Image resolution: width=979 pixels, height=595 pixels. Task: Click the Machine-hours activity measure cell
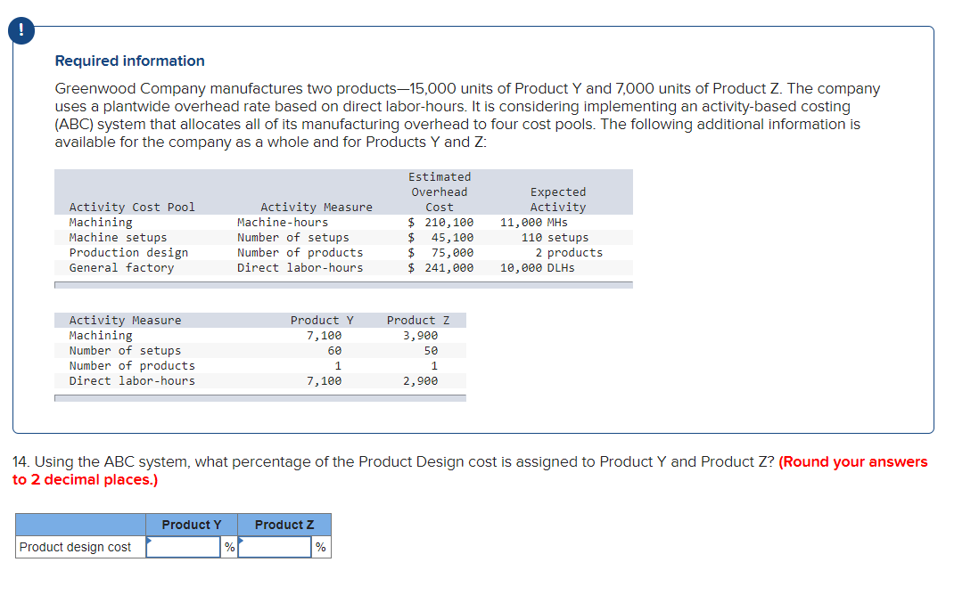coord(283,222)
